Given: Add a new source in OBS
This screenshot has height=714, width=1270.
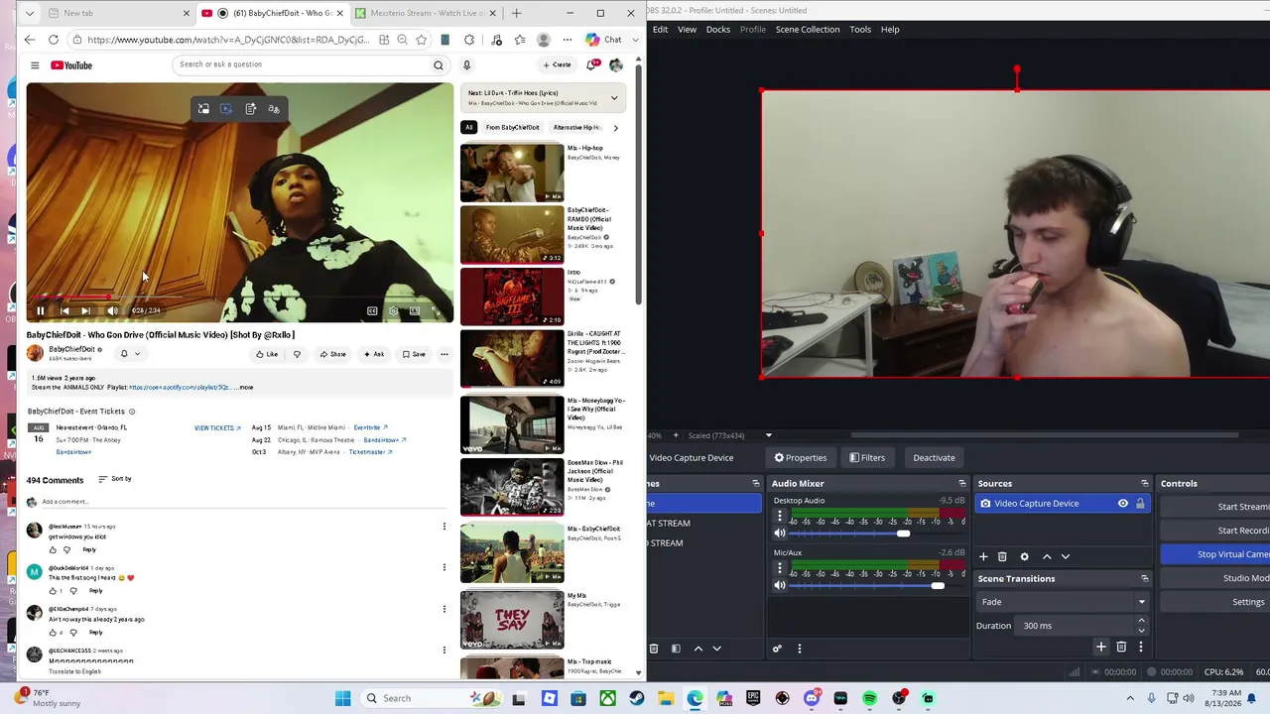Looking at the screenshot, I should [983, 557].
